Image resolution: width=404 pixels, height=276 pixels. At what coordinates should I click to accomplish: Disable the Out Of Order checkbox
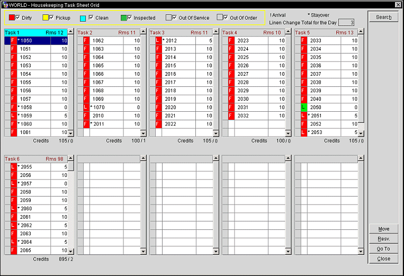pyautogui.click(x=226, y=17)
